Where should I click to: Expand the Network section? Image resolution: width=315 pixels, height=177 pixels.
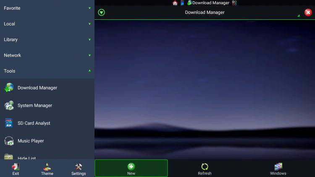pyautogui.click(x=47, y=55)
